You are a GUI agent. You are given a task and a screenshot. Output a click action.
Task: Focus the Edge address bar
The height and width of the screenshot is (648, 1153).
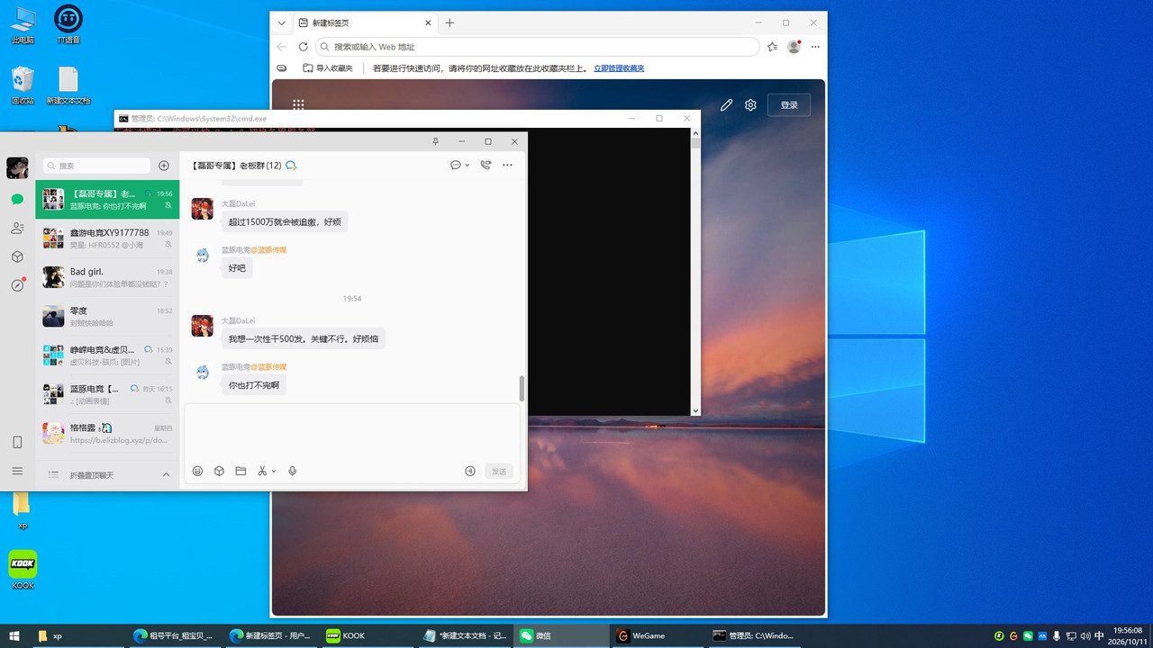tap(537, 47)
